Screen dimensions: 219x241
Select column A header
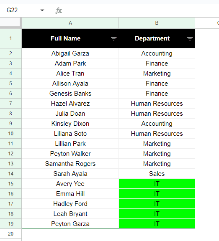tap(70, 23)
